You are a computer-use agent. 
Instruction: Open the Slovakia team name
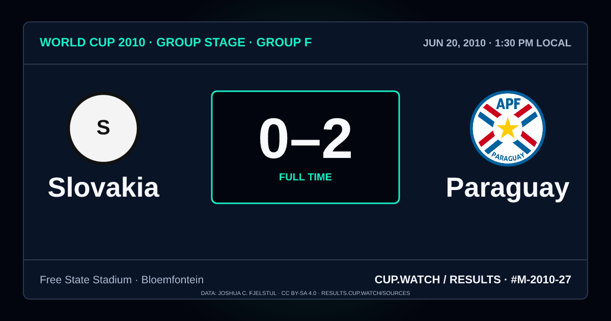(103, 188)
